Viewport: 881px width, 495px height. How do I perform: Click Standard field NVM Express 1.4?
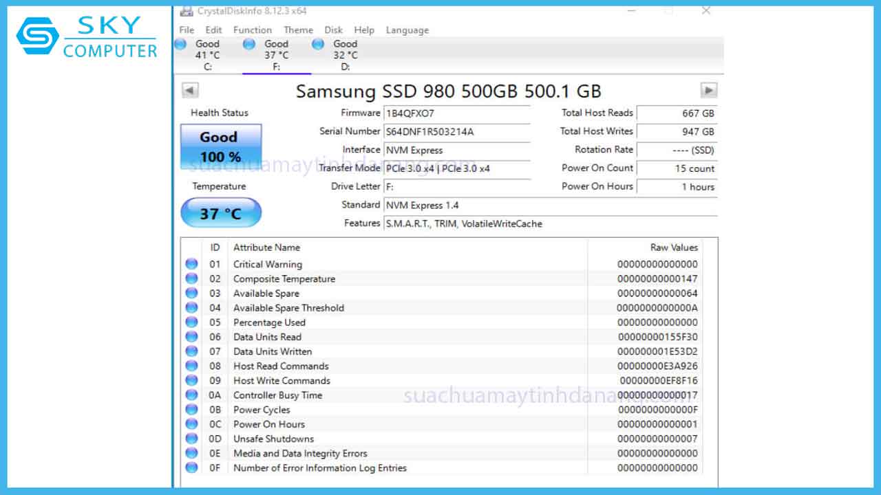550,205
